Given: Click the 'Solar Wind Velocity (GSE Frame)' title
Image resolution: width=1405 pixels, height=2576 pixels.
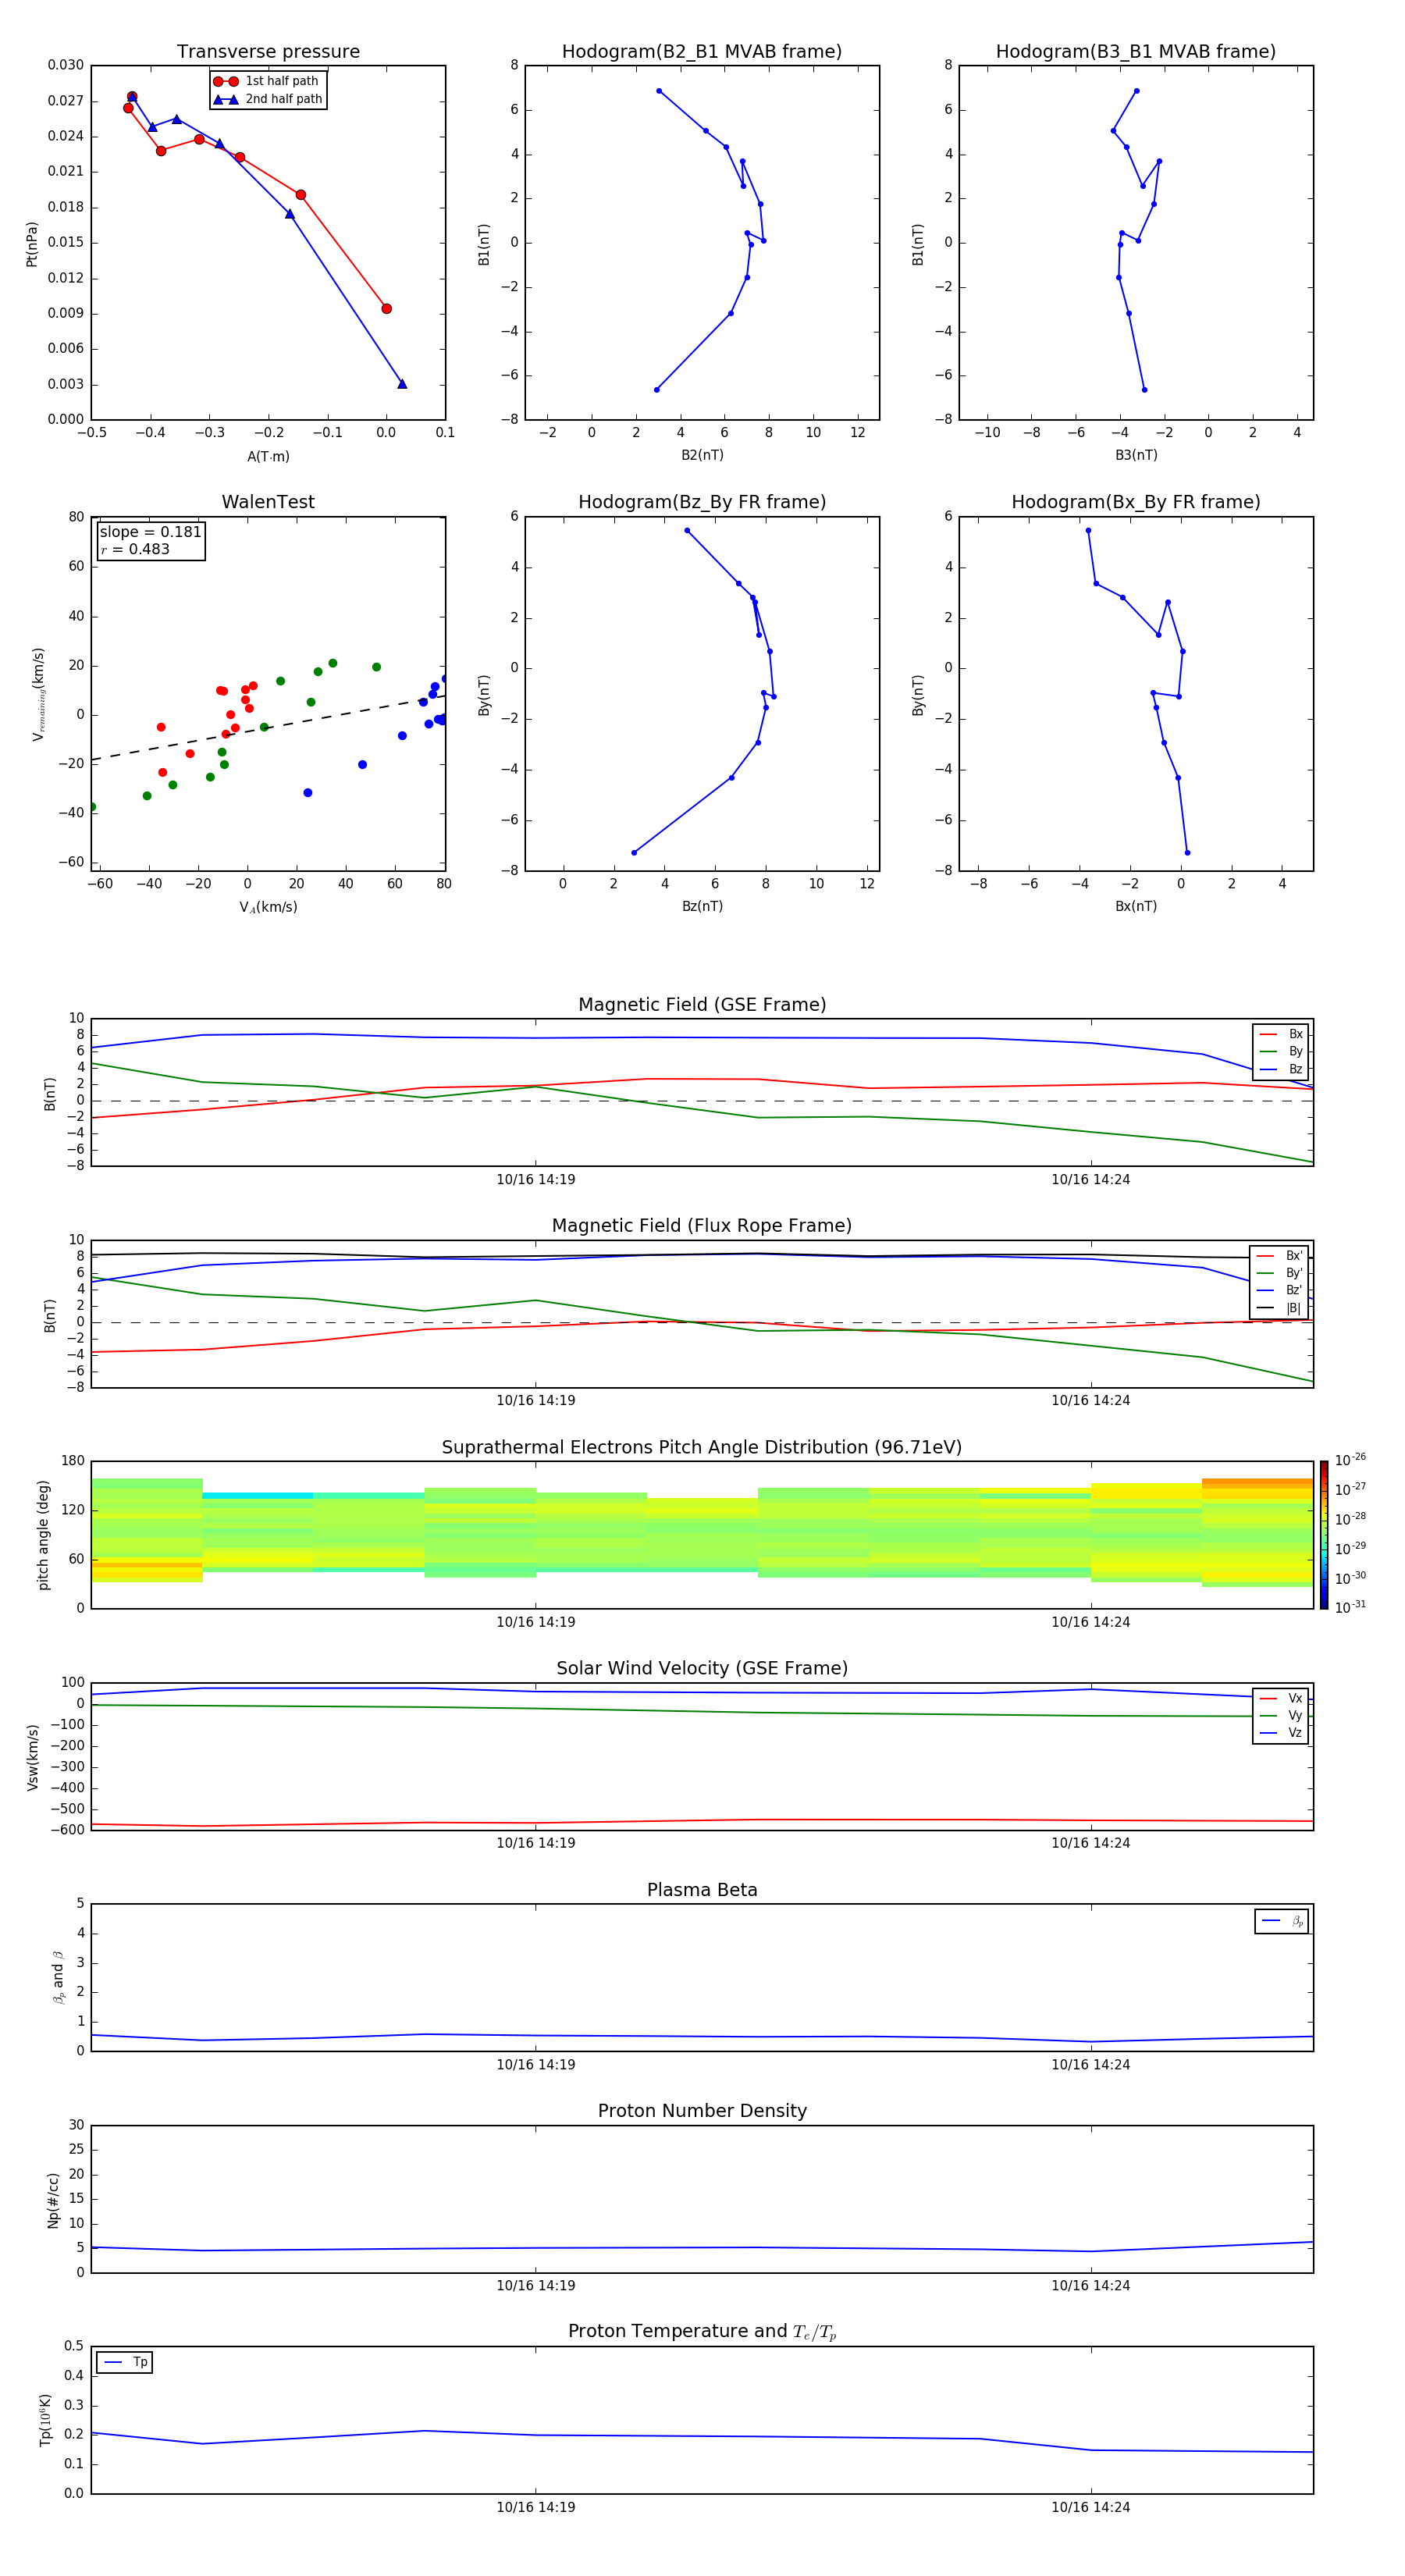Looking at the screenshot, I should (x=702, y=1669).
